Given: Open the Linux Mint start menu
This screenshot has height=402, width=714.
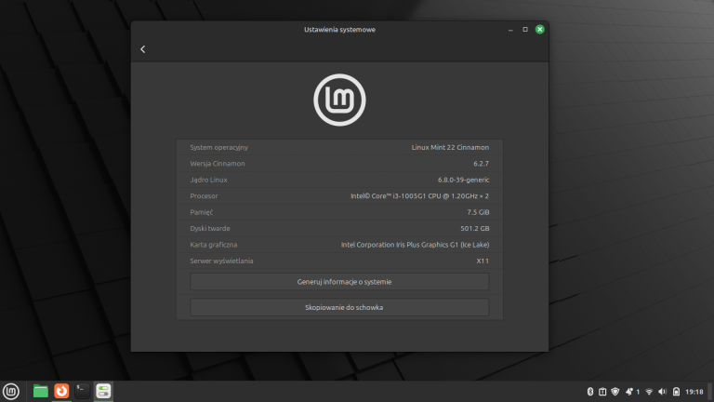Looking at the screenshot, I should coord(11,391).
